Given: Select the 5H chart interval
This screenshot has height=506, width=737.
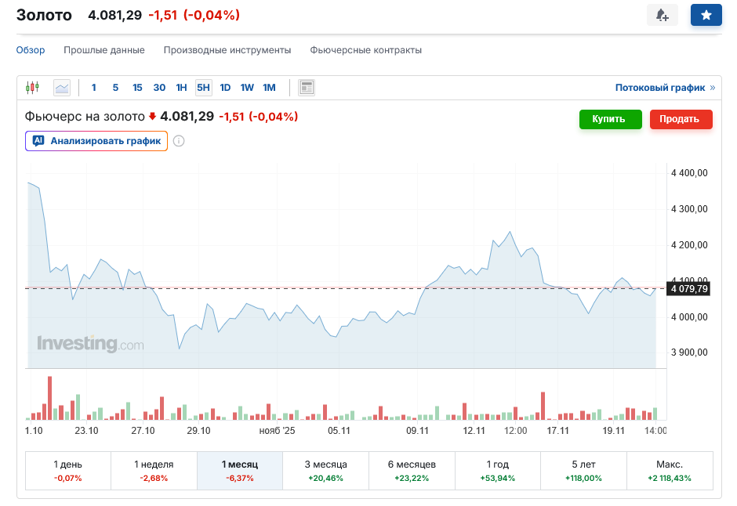Looking at the screenshot, I should click(x=203, y=88).
